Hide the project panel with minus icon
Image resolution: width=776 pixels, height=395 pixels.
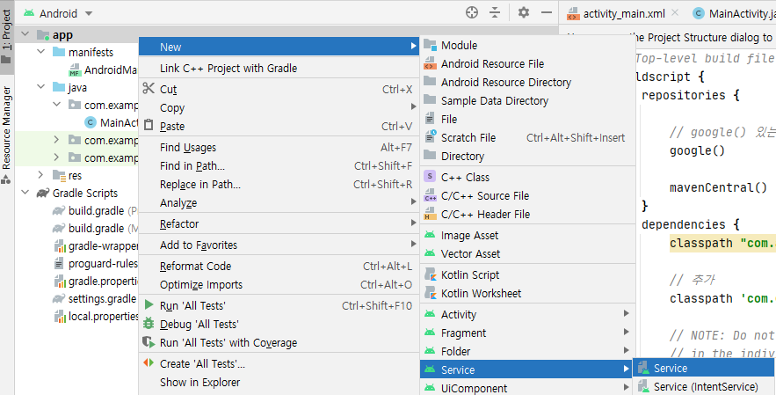coord(547,12)
